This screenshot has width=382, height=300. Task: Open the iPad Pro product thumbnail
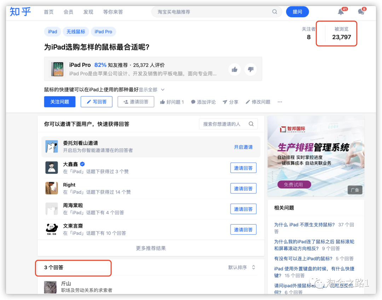point(57,69)
